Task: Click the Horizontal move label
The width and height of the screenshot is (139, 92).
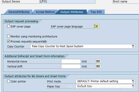Action: pyautogui.click(x=17, y=61)
